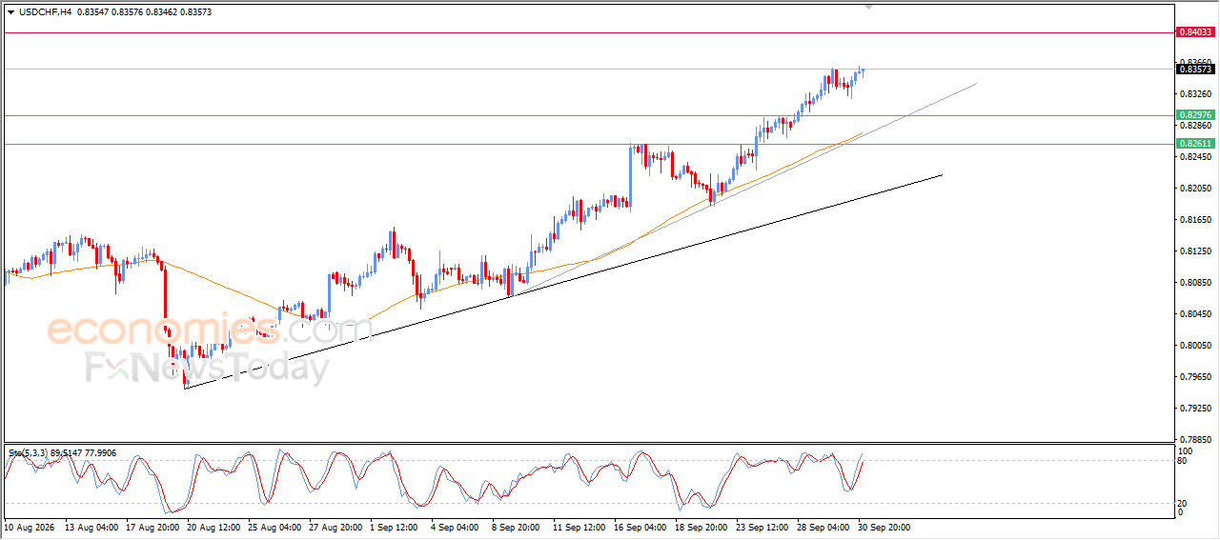Screen dimensions: 1220x540
Task: Click the 0.80050 price axis value
Action: 1196,346
